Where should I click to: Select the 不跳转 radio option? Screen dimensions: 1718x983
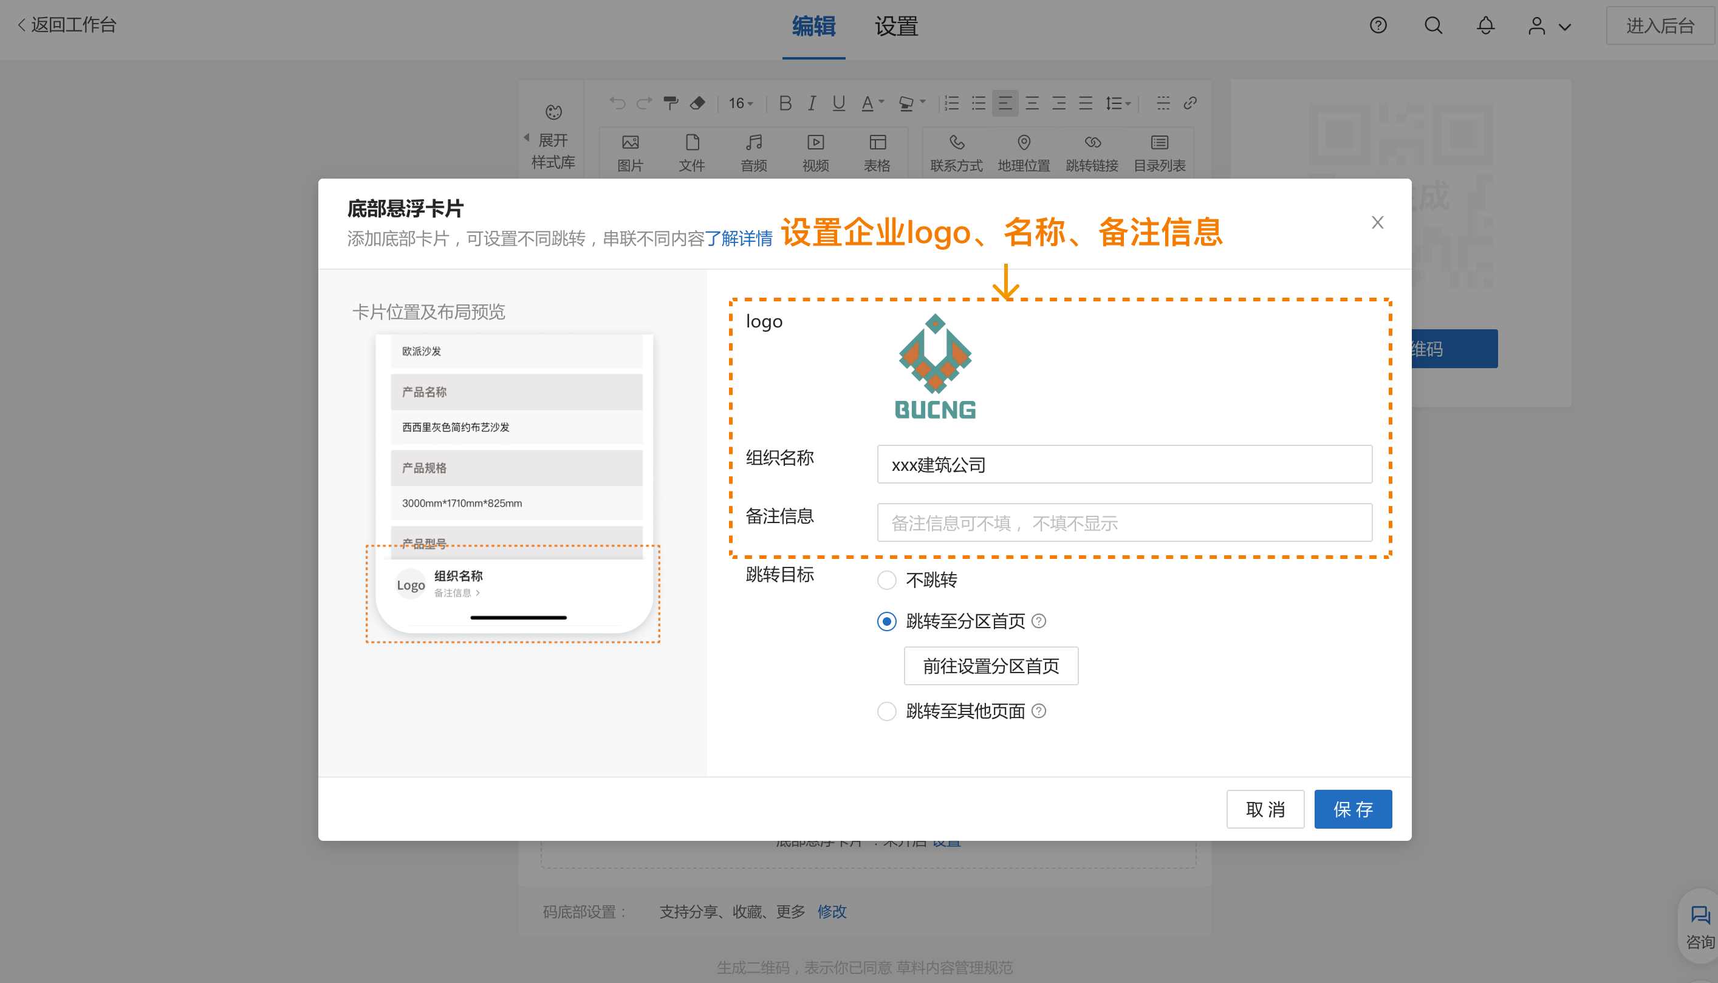pyautogui.click(x=886, y=580)
